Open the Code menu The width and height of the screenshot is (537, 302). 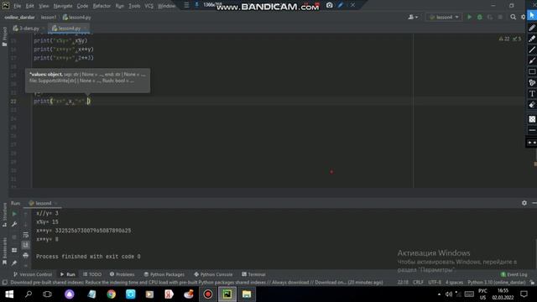pyautogui.click(x=82, y=6)
